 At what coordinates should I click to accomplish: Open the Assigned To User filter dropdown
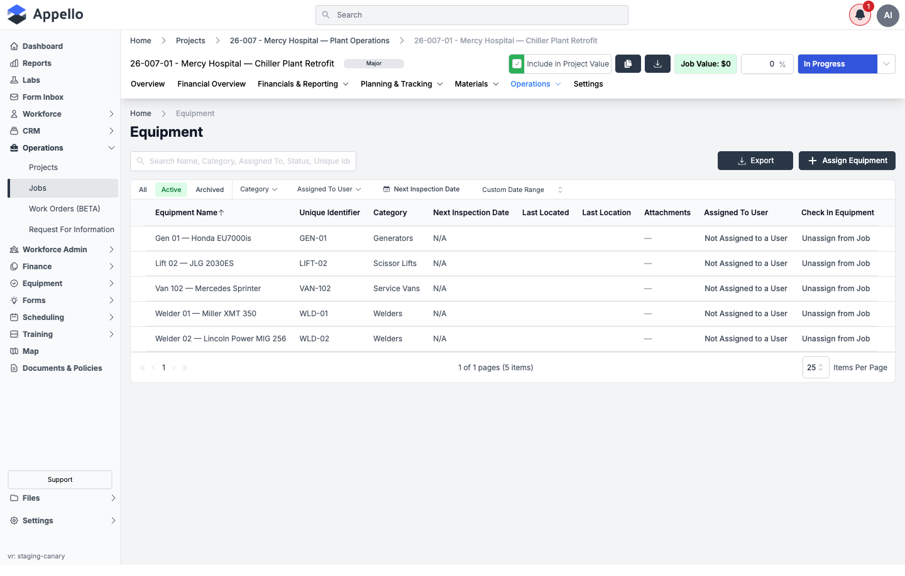point(329,189)
